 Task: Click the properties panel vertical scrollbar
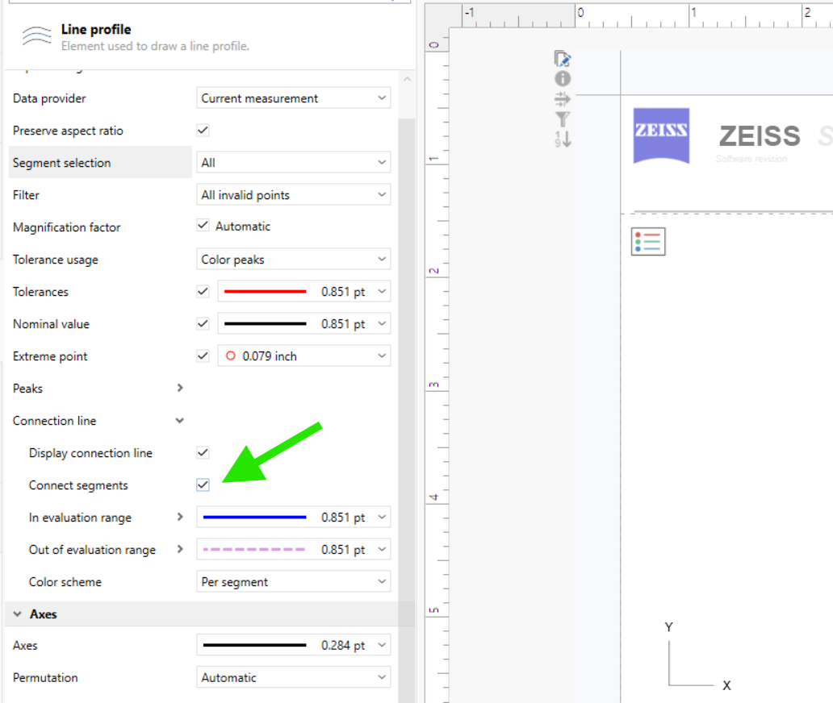click(x=407, y=409)
